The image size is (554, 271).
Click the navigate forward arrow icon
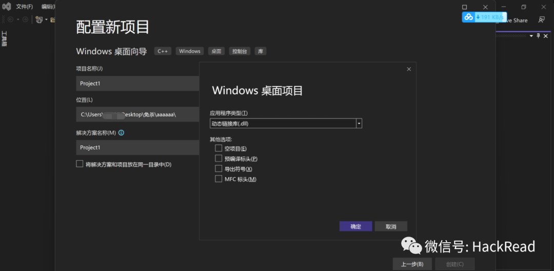[x=25, y=19]
